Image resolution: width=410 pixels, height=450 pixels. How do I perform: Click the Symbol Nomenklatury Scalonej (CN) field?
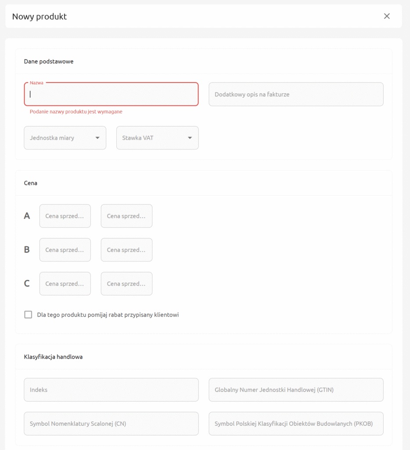(111, 424)
